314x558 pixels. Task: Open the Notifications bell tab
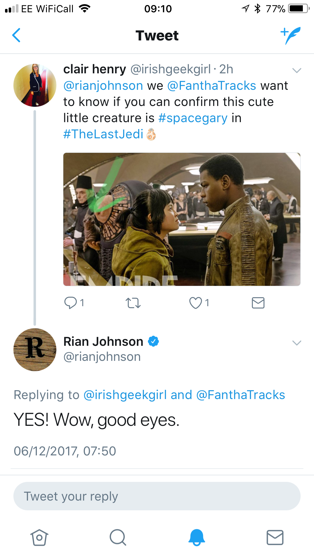(x=196, y=537)
